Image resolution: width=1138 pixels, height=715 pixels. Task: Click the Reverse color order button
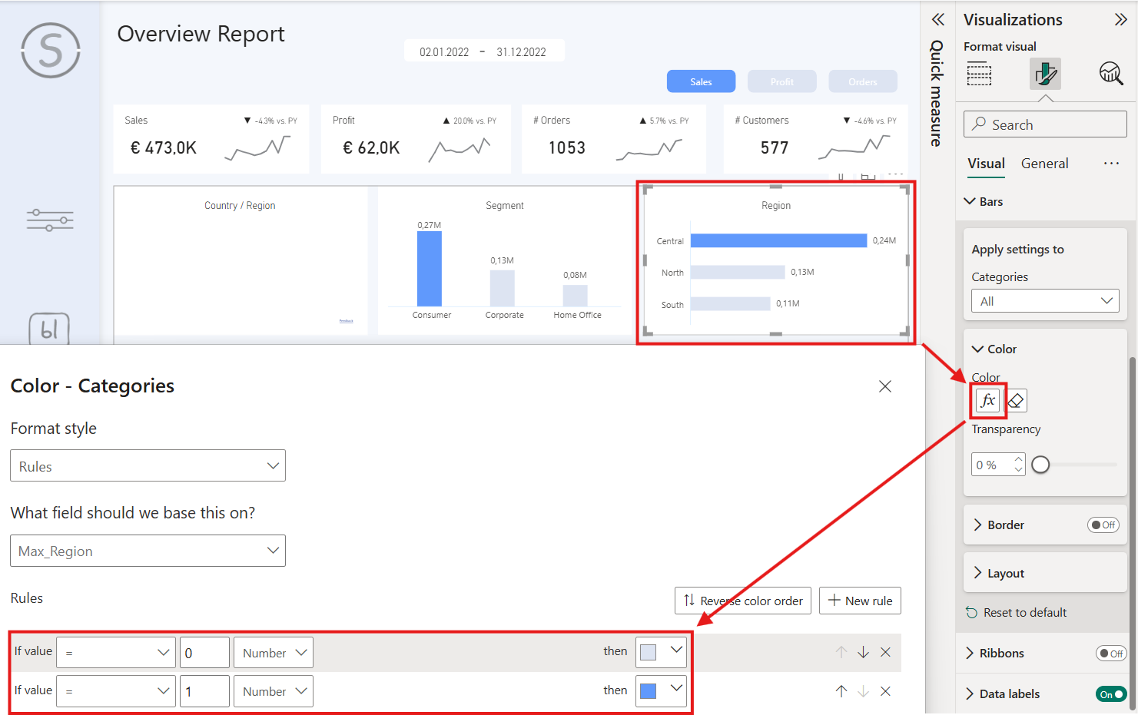point(743,601)
